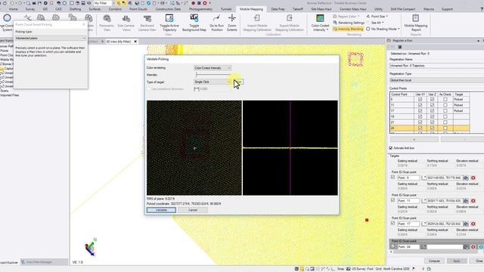Click Zoom Extents in the ribbon

click(x=232, y=23)
